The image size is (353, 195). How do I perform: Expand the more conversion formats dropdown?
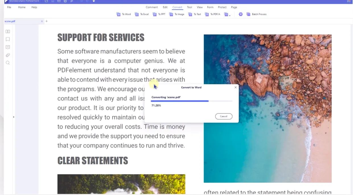tap(227, 14)
